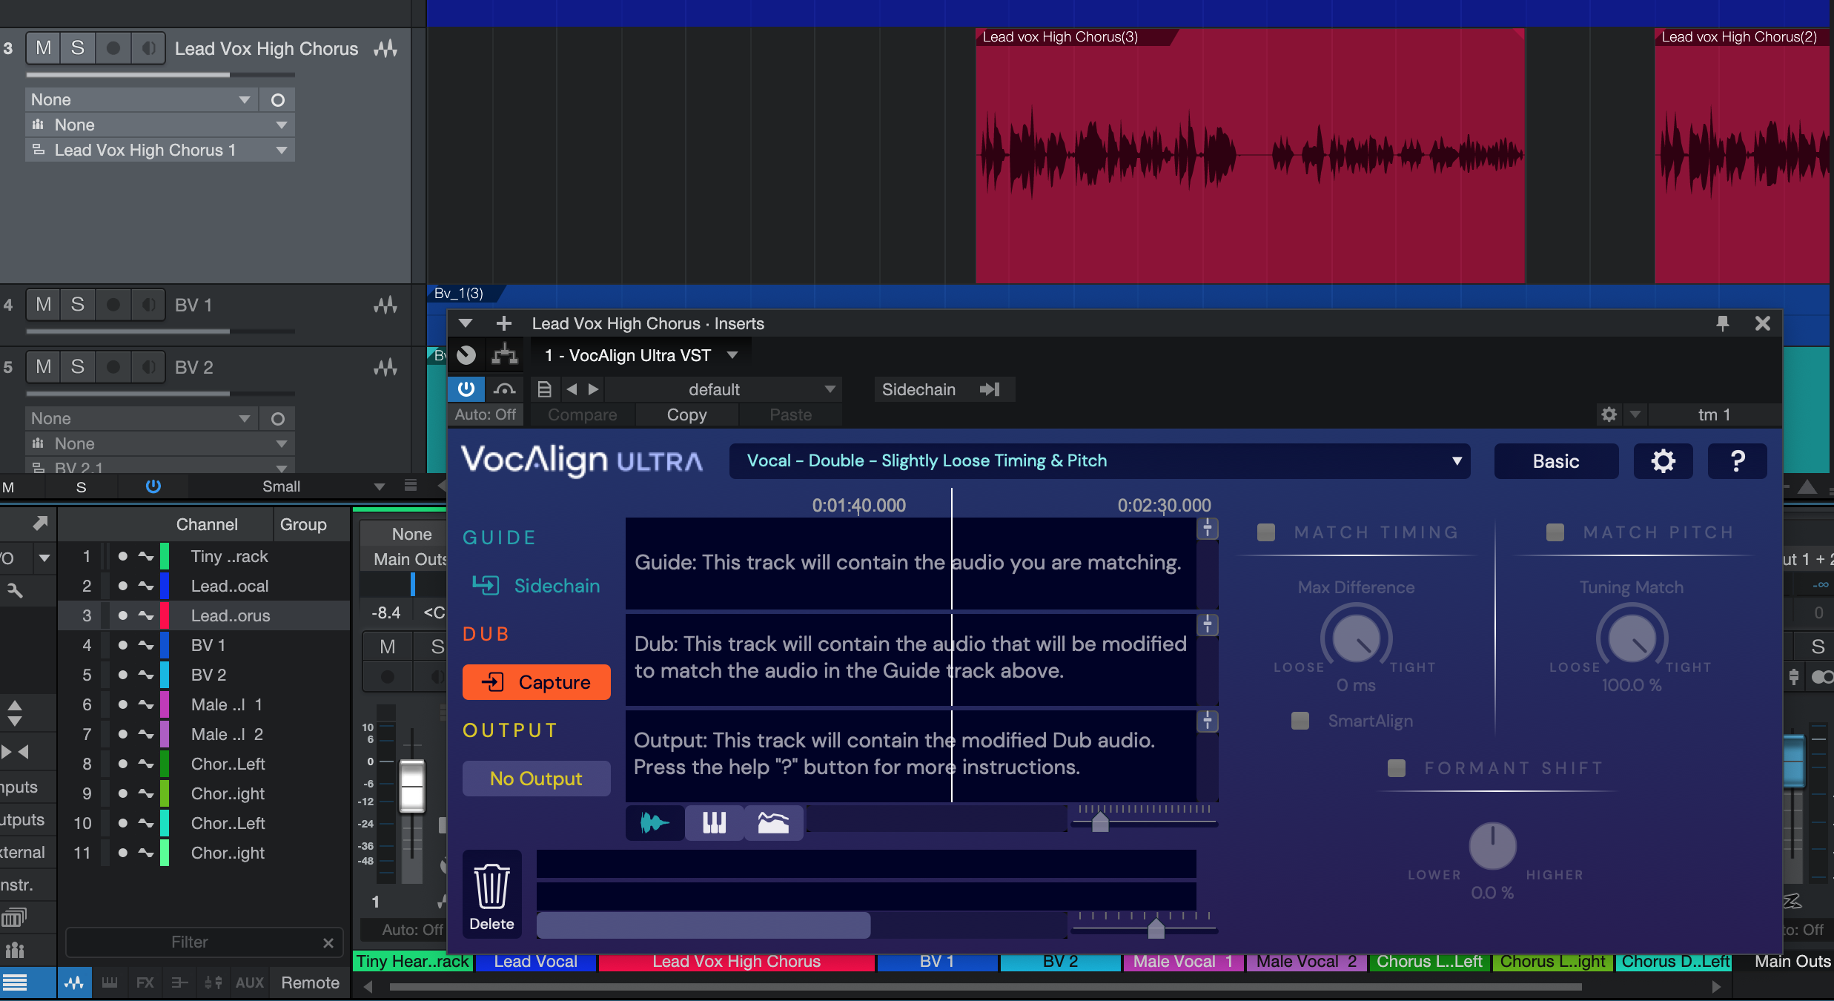Open the Vocal Double preset dropdown
1834x1001 pixels.
pos(1099,461)
